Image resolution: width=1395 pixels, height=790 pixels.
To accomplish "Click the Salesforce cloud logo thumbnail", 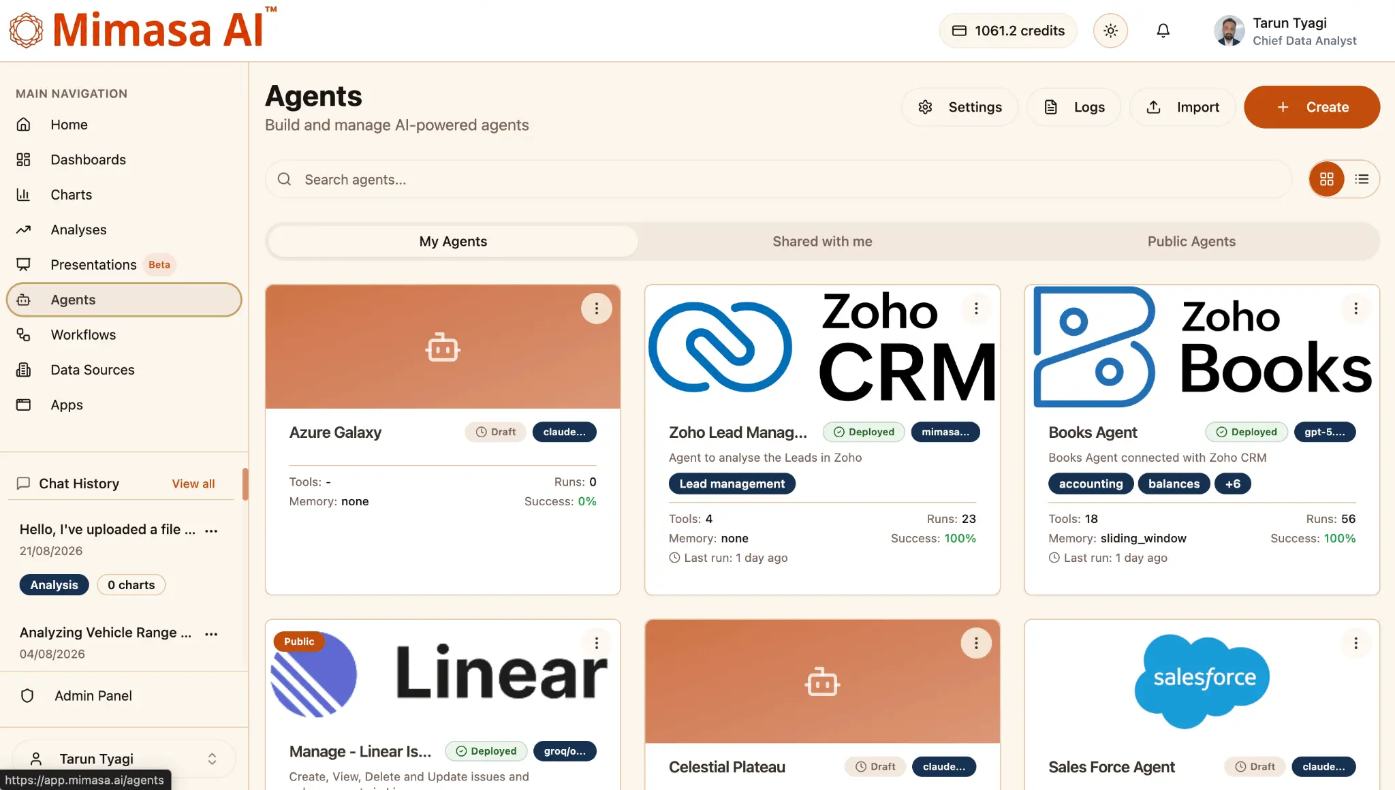I will [1202, 681].
